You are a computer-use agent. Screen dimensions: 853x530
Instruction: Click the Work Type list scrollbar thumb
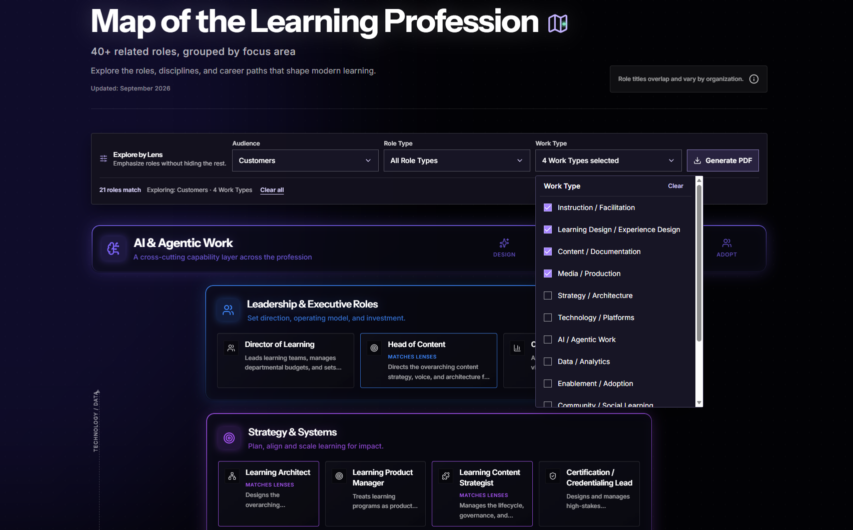[699, 263]
